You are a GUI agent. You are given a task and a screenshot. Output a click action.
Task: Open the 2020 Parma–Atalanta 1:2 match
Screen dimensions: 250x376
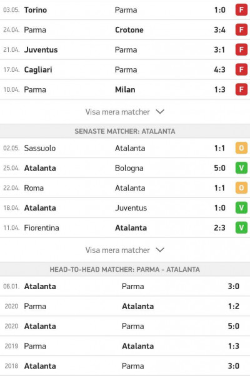(125, 306)
